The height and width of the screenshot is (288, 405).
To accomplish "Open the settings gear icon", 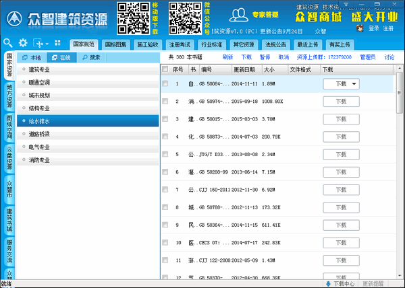I will (23, 42).
